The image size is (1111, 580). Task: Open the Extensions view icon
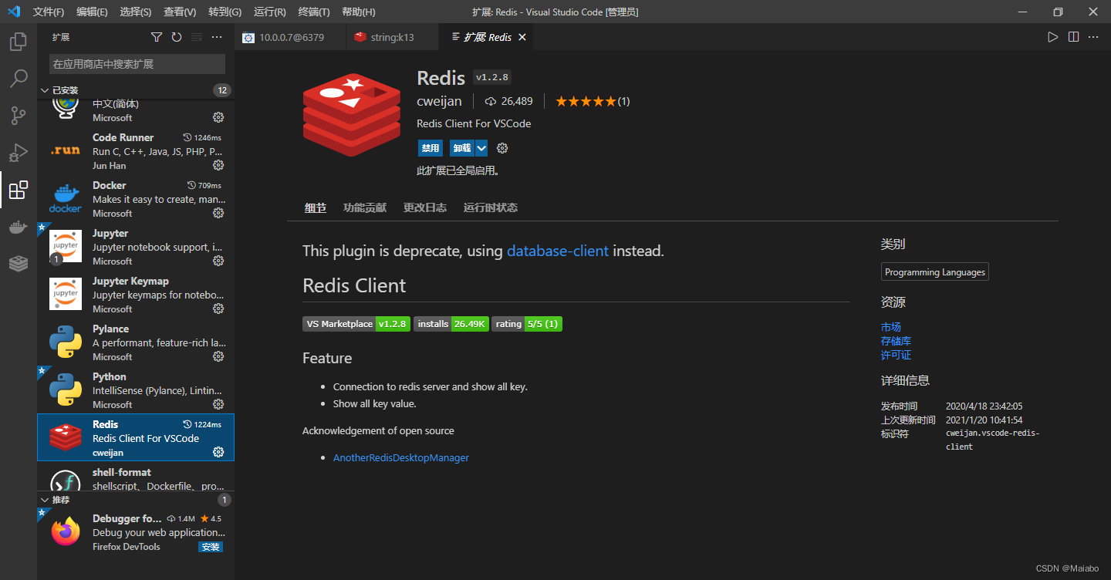click(x=19, y=190)
